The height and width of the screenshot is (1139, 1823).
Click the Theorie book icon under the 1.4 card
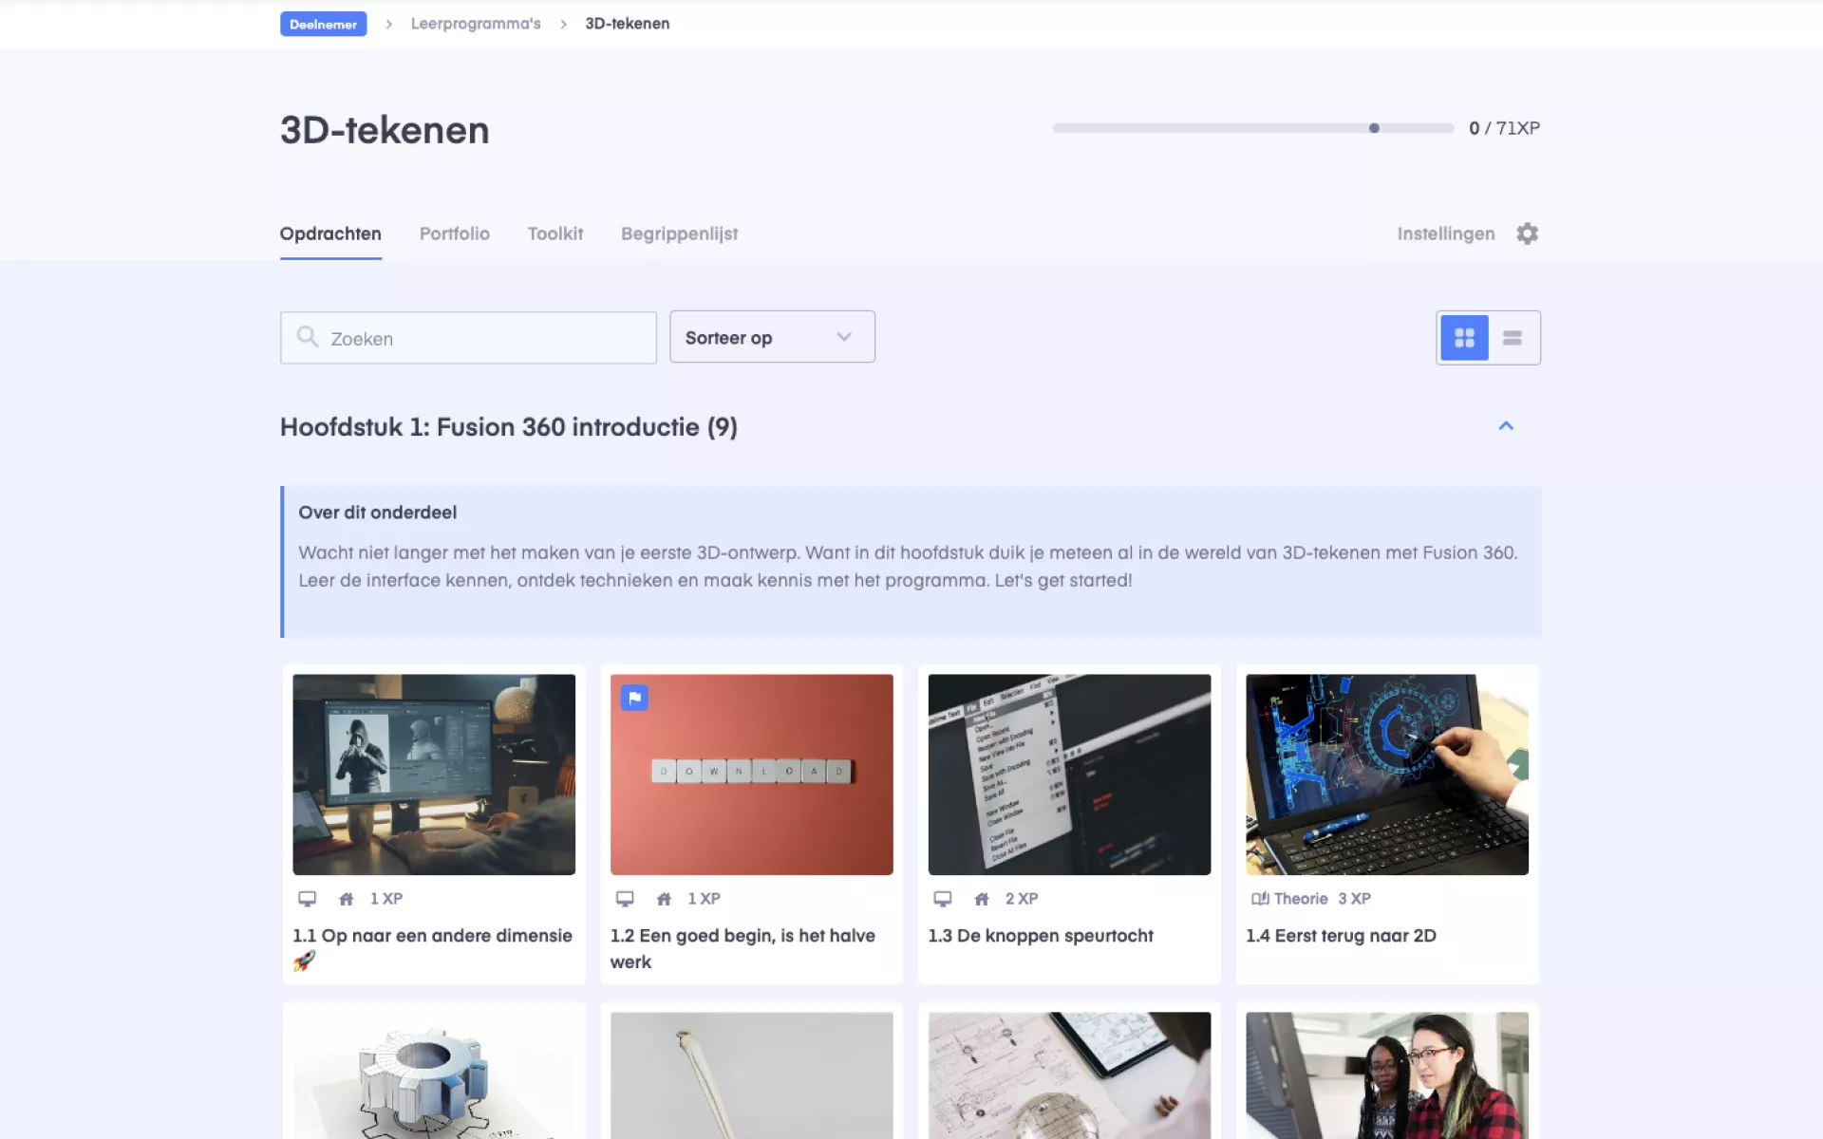(x=1260, y=899)
